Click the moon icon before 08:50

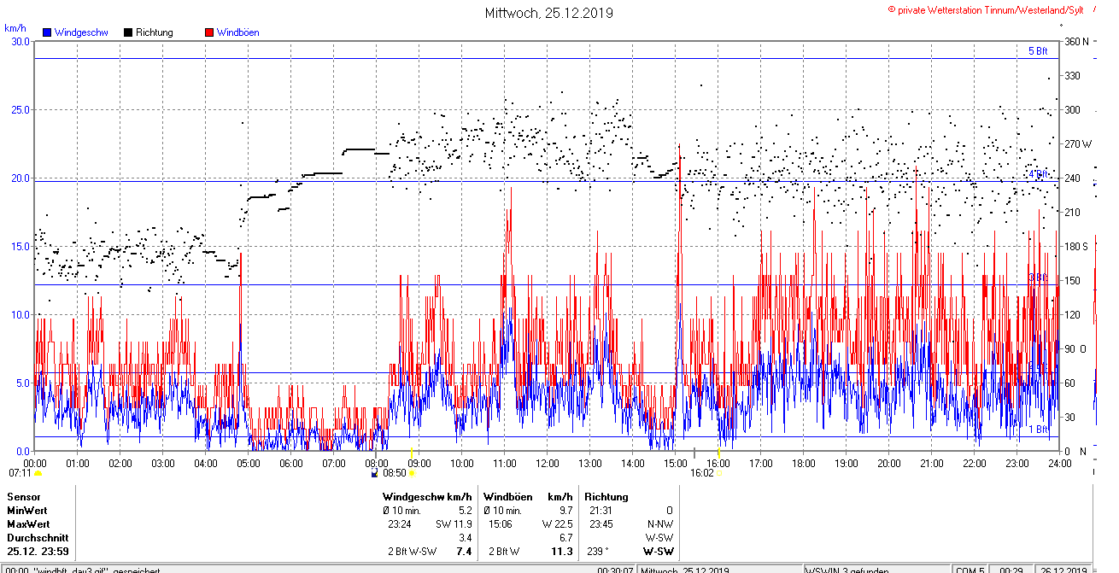coord(374,472)
